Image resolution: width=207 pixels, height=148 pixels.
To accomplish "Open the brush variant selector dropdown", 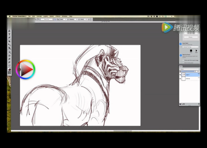I will pyautogui.click(x=47, y=20).
